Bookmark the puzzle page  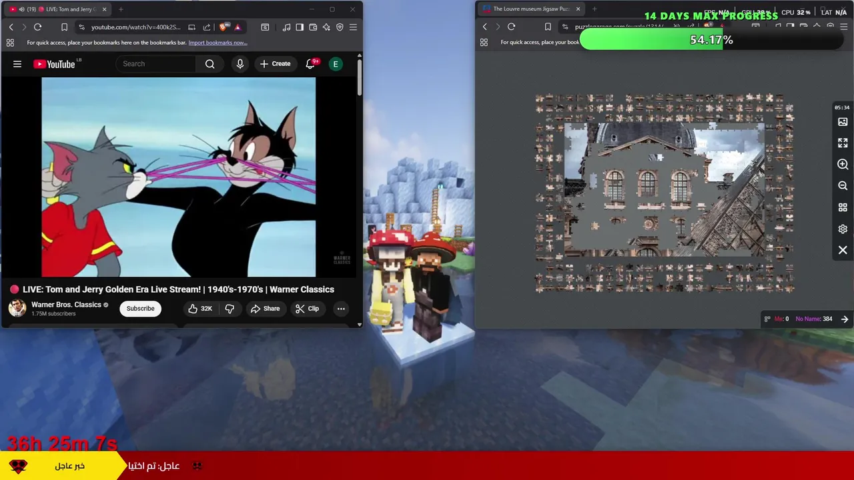pyautogui.click(x=548, y=27)
